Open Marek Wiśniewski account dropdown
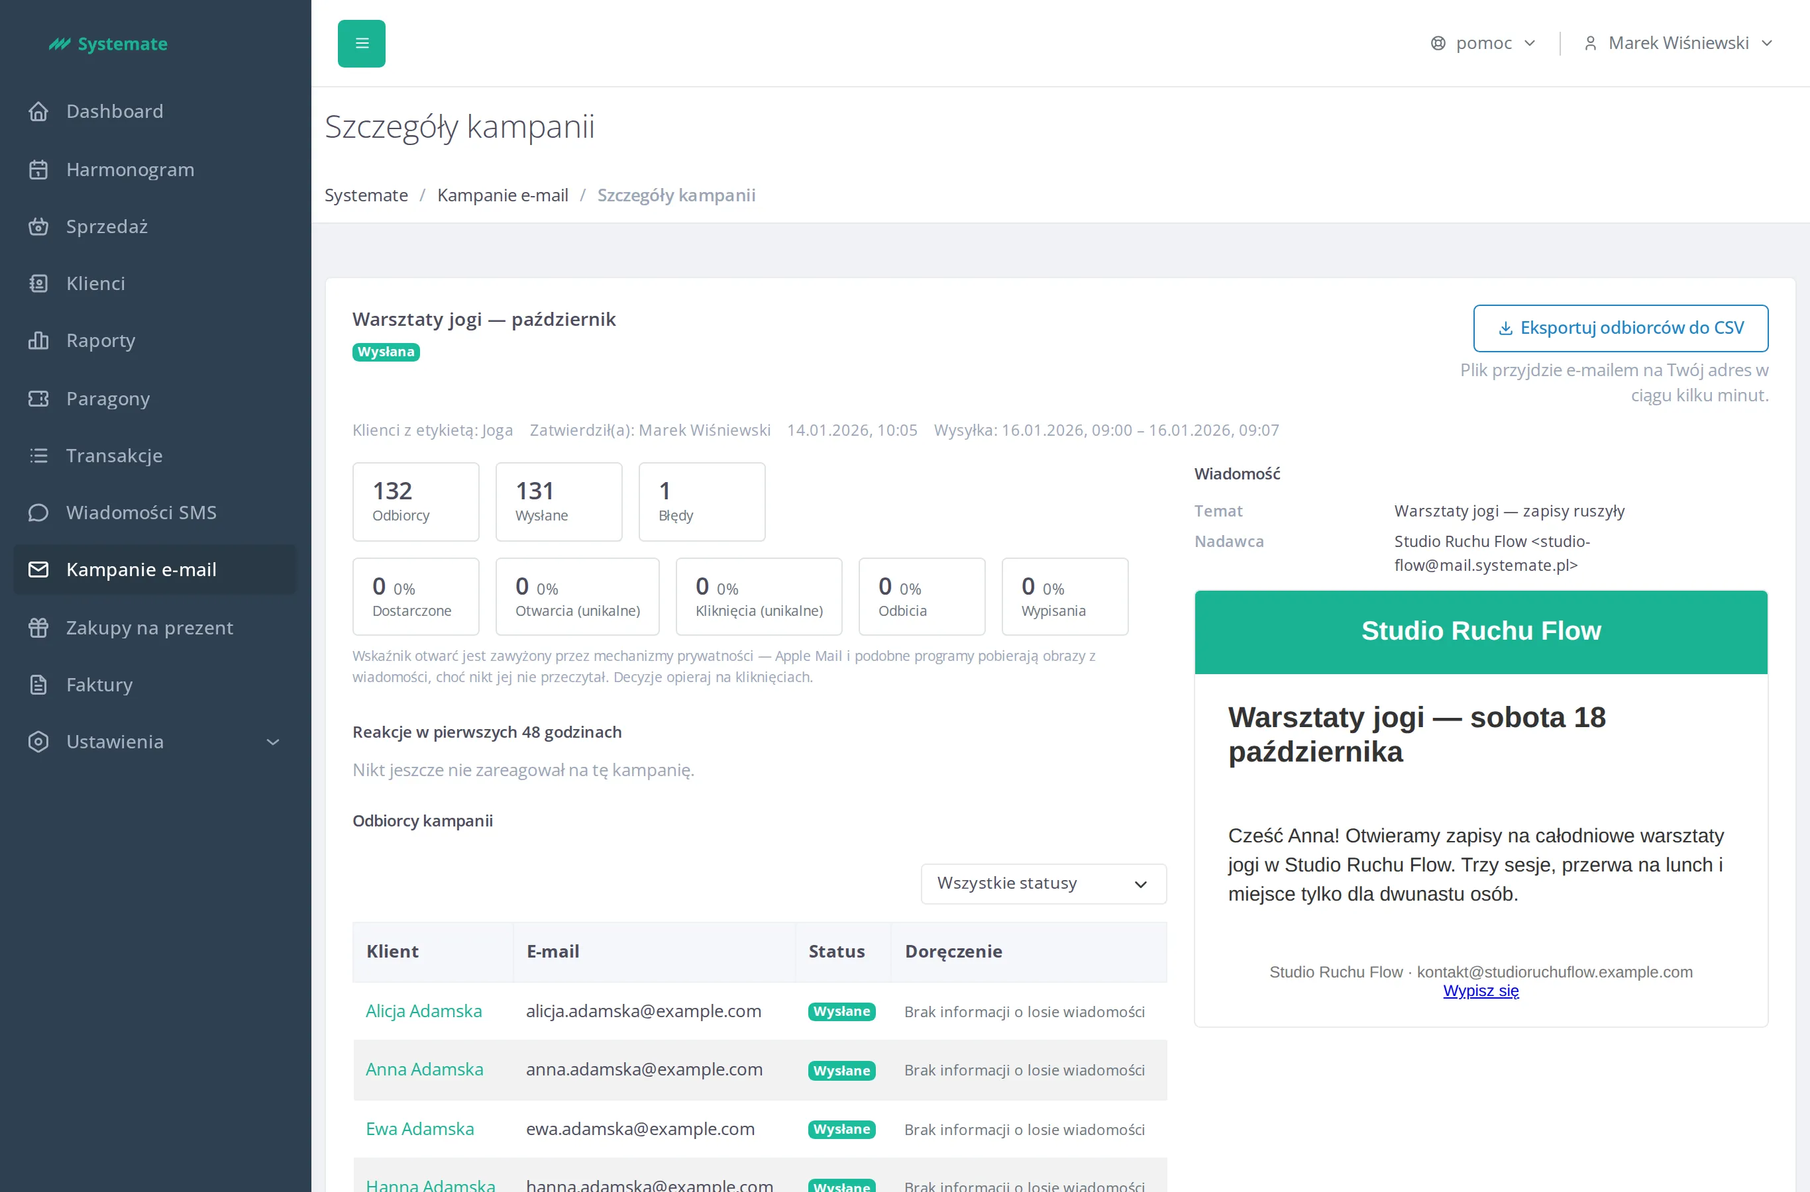1810x1192 pixels. (1678, 43)
